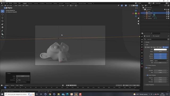
Task: Open the File menu
Action: click(4, 3)
